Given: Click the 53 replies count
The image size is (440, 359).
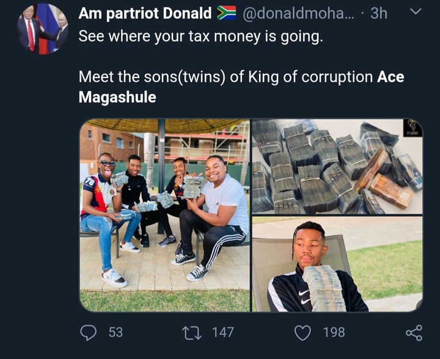Looking at the screenshot, I should pos(116,332).
